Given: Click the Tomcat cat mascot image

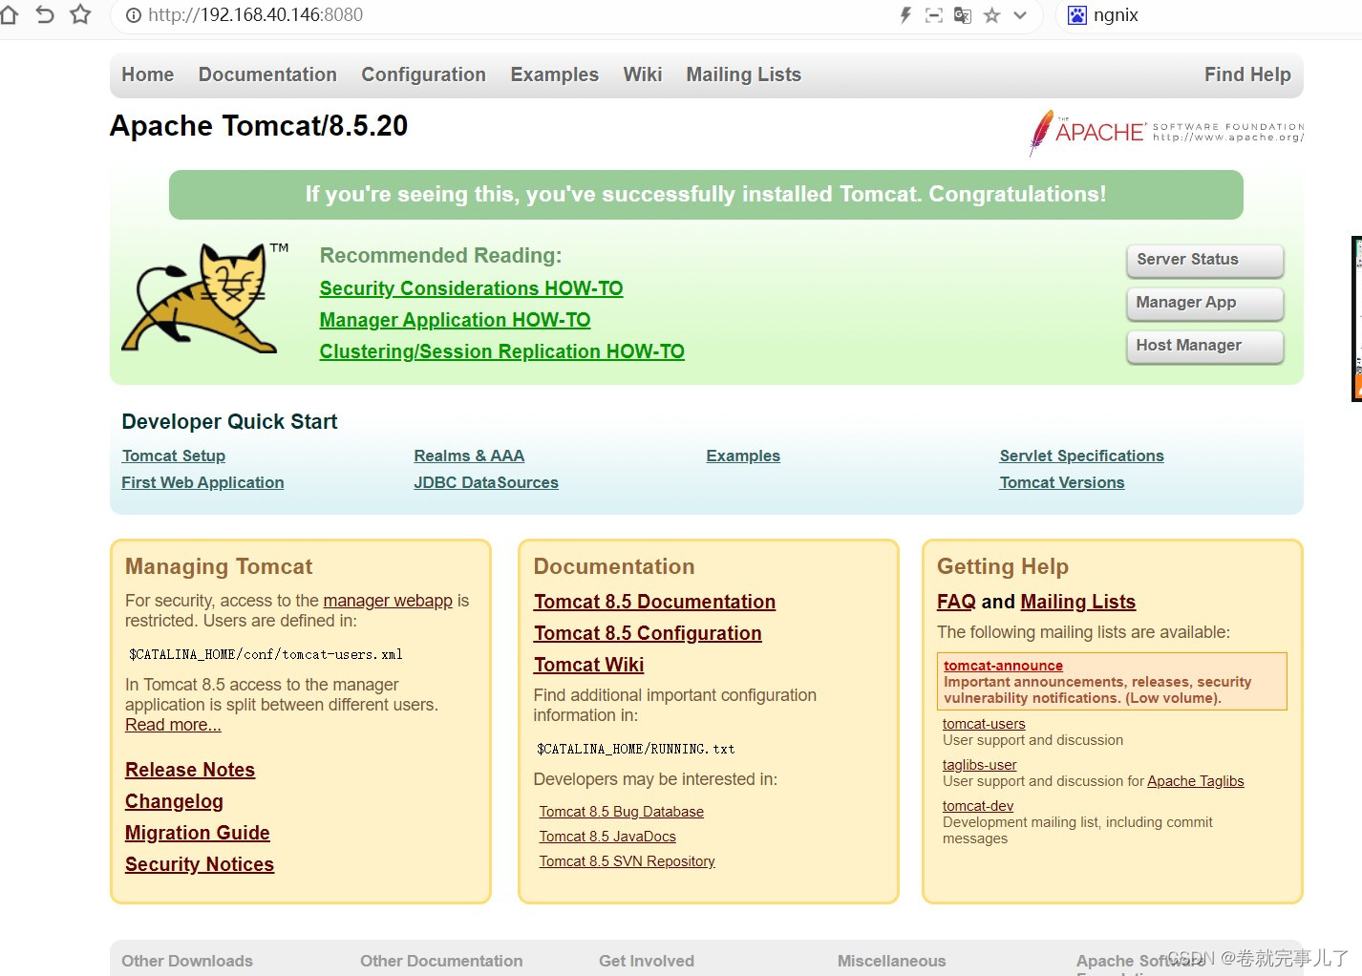Looking at the screenshot, I should coord(204,297).
